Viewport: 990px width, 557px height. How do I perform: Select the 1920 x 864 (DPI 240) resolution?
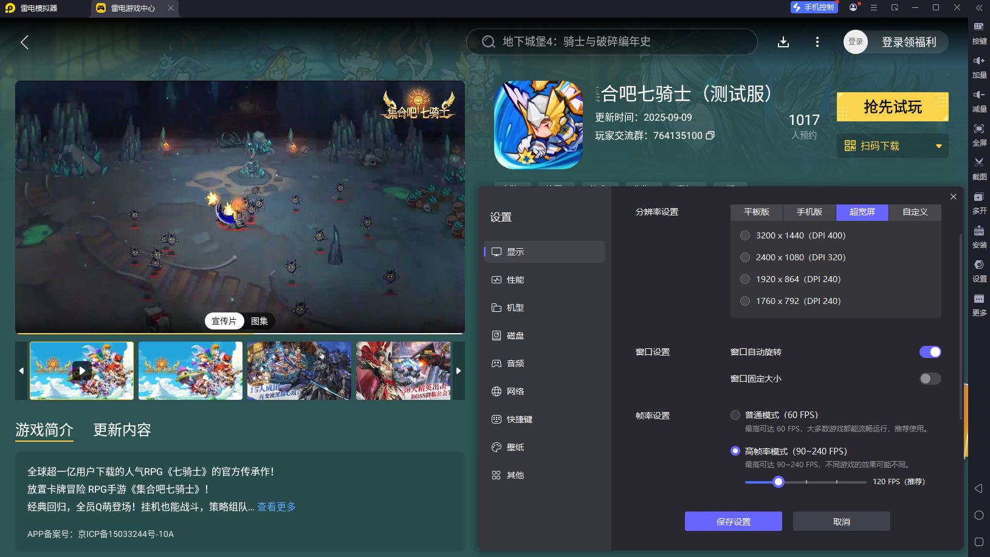[745, 279]
